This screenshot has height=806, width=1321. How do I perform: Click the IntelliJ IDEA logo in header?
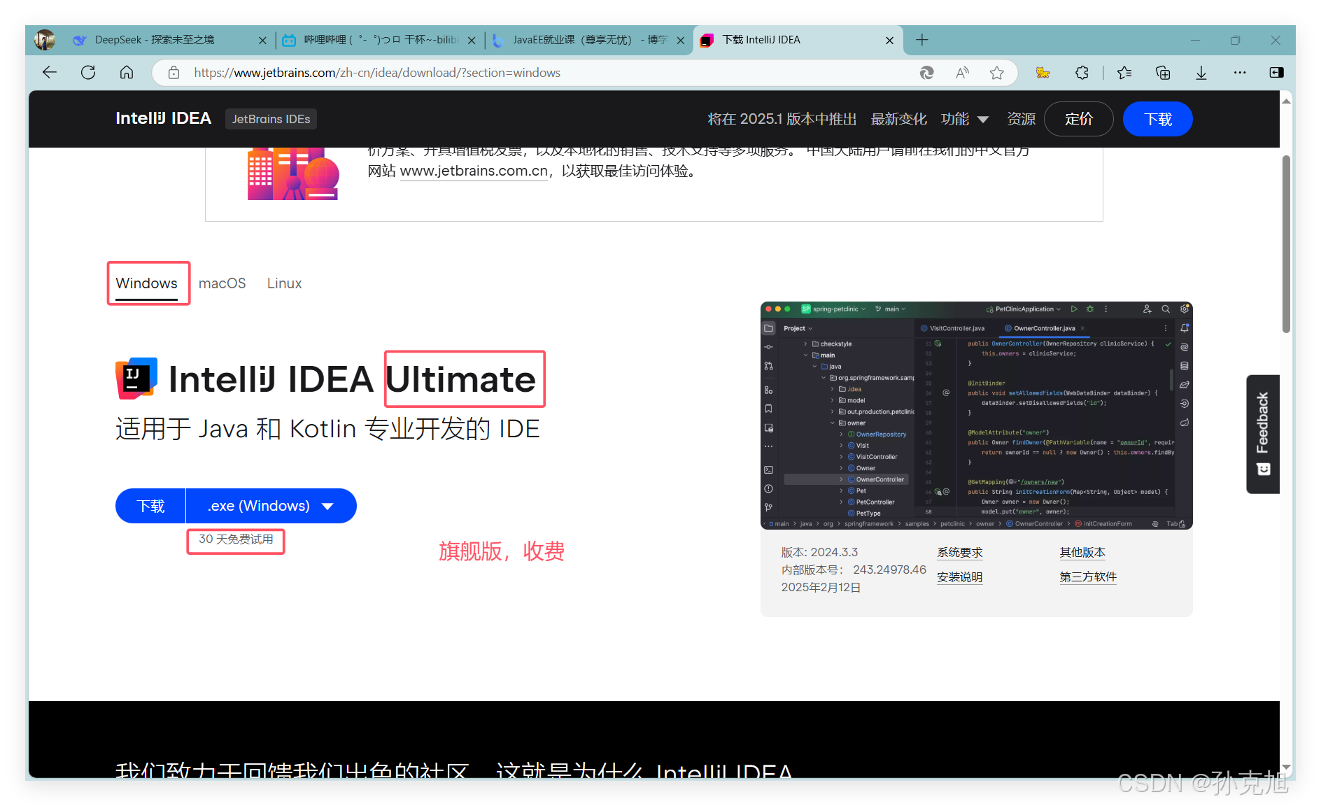point(163,119)
